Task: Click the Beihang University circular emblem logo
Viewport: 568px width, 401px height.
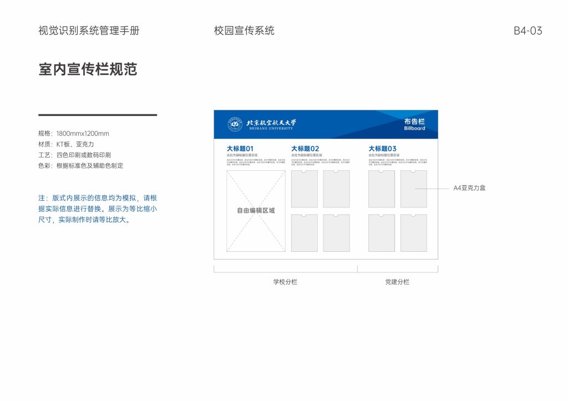Action: point(235,125)
